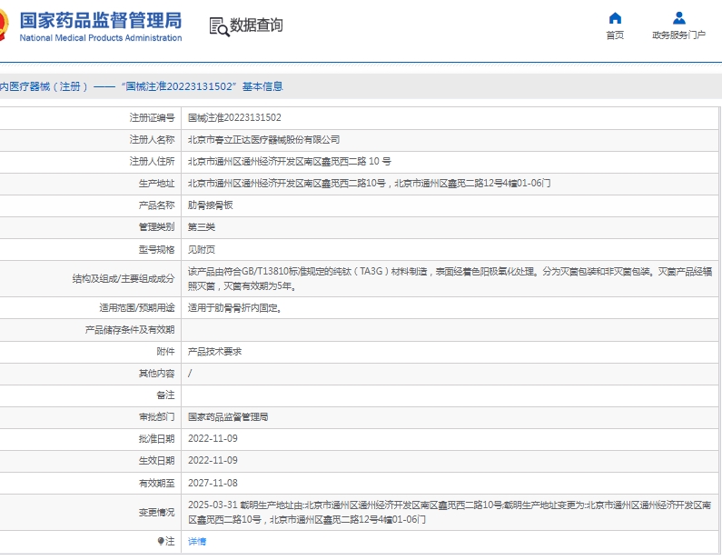Click the 注册人名称 row label
This screenshot has width=722, height=560.
tap(152, 139)
